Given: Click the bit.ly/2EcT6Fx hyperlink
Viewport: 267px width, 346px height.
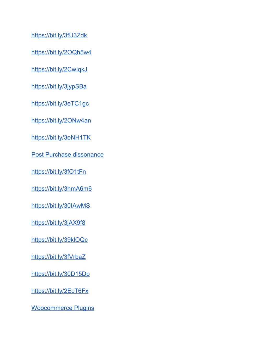Looking at the screenshot, I should (x=60, y=291).
